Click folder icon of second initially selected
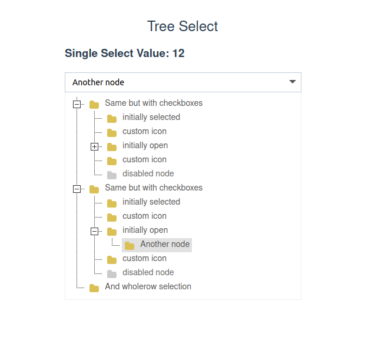The width and height of the screenshot is (365, 344). tap(112, 203)
